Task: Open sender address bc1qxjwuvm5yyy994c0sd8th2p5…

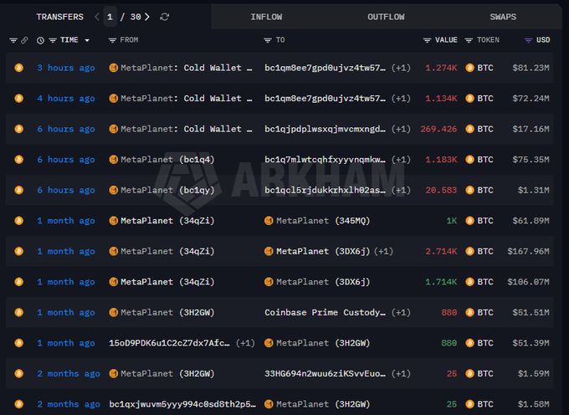Action: (x=182, y=404)
